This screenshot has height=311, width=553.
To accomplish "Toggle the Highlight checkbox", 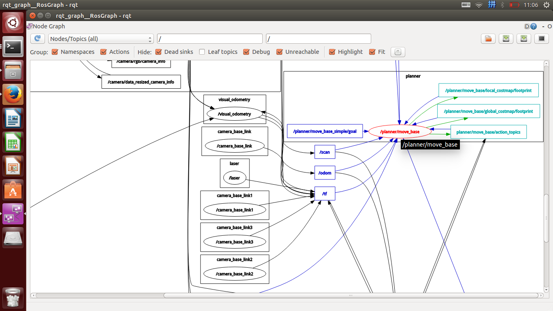I will [332, 52].
